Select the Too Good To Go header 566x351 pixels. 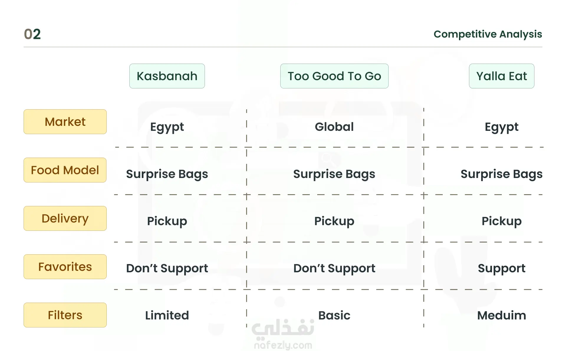(334, 76)
